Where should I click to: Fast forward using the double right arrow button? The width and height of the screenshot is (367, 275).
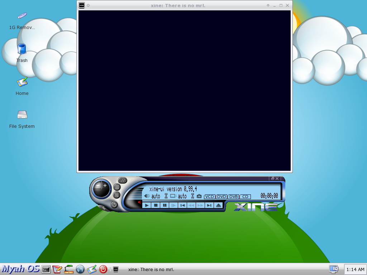click(200, 205)
